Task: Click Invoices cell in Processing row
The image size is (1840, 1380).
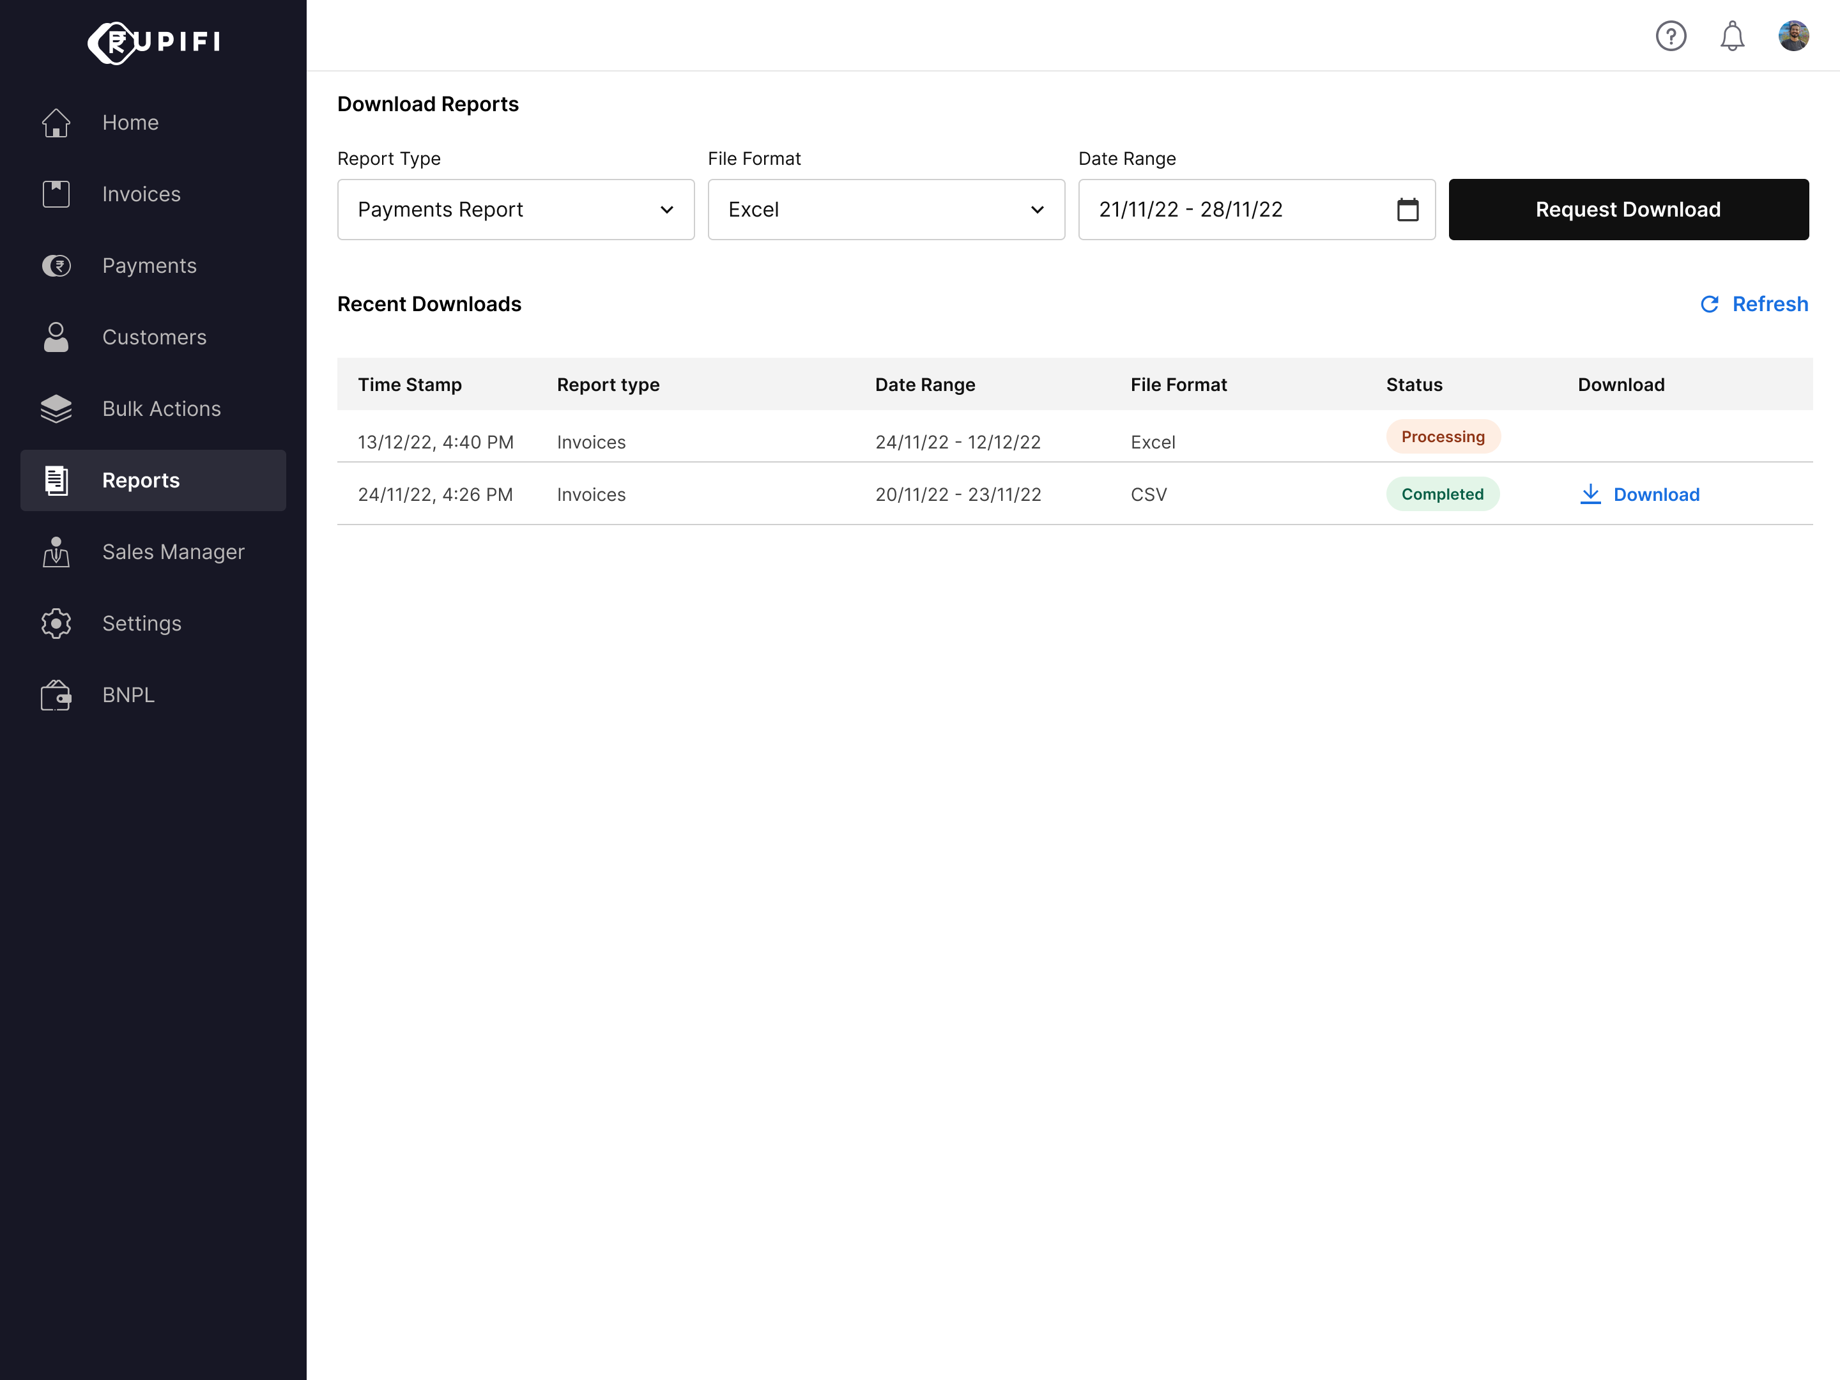Action: (592, 441)
